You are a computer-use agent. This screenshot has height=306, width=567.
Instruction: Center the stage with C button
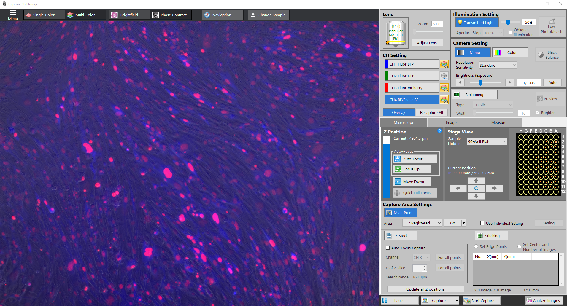476,188
